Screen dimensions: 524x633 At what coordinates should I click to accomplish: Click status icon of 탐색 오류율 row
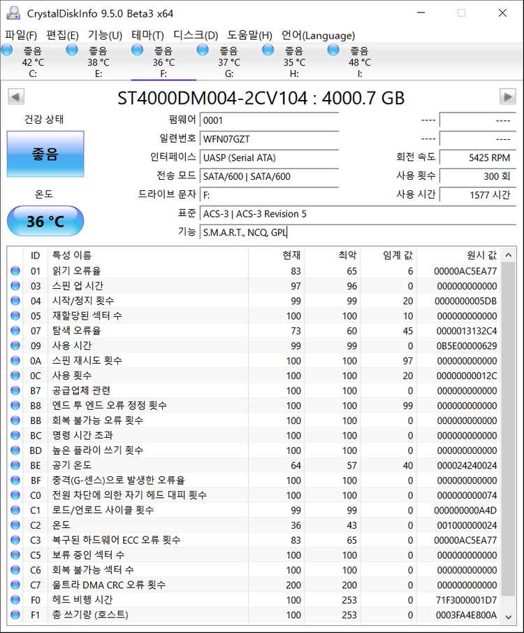click(x=15, y=331)
